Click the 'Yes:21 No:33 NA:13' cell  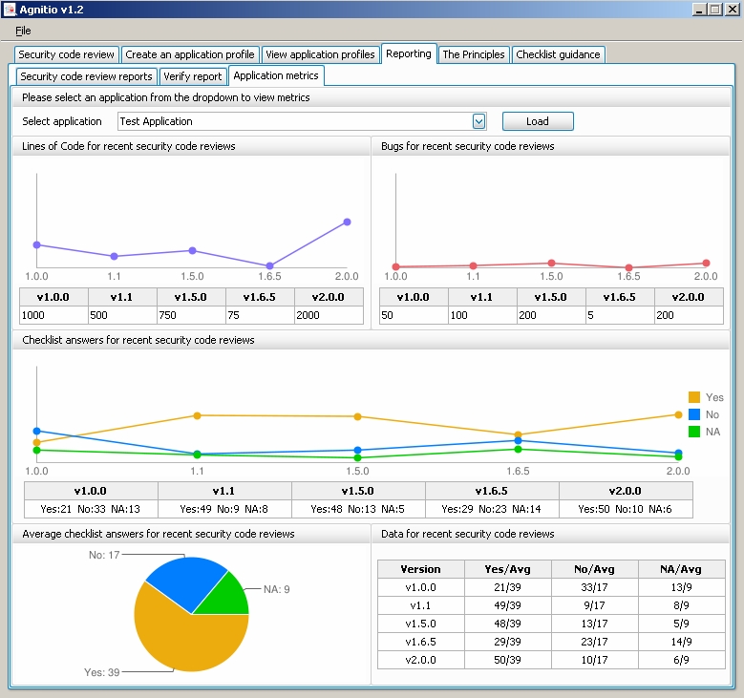[x=91, y=509]
